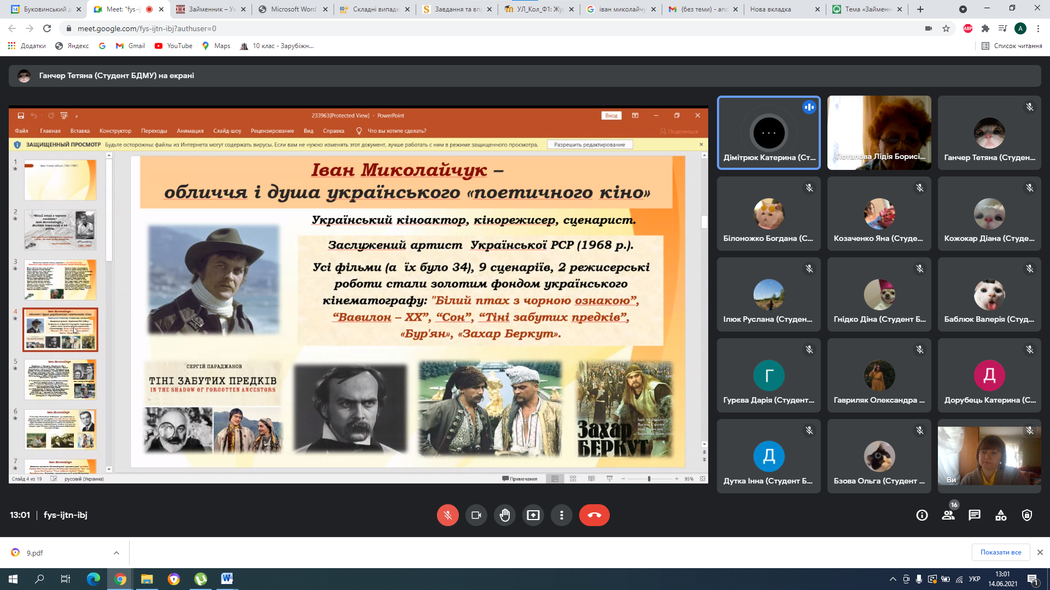Screen dimensions: 1050x590
Task: Click the slide sorter view icon
Action: [573, 479]
